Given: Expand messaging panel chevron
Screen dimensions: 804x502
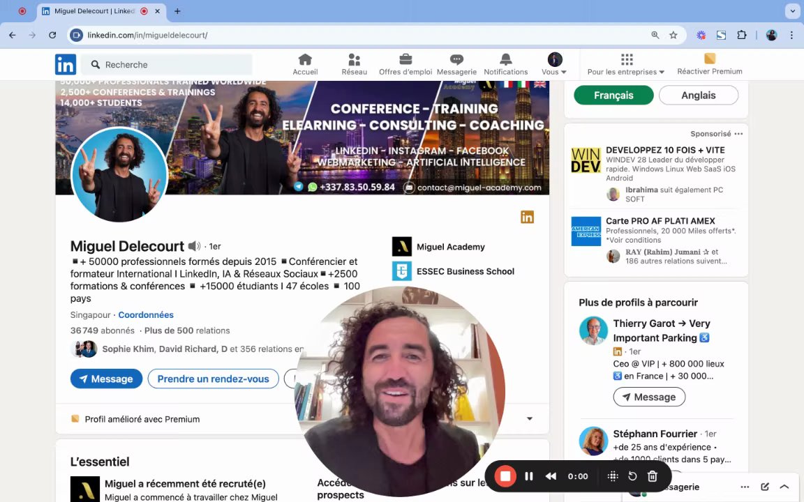Looking at the screenshot, I should [x=784, y=487].
